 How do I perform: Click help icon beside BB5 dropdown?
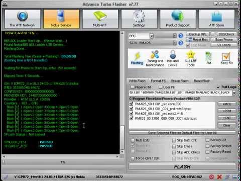coord(181,36)
